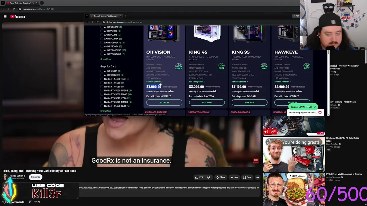Check the AMD R5 9600X filter
The image size is (367, 206).
click(102, 27)
